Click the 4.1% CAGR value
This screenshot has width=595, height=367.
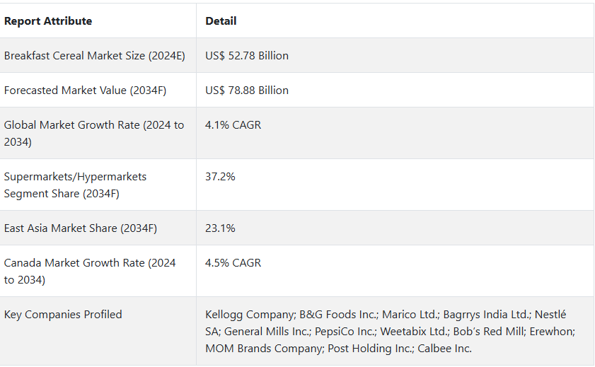click(233, 125)
